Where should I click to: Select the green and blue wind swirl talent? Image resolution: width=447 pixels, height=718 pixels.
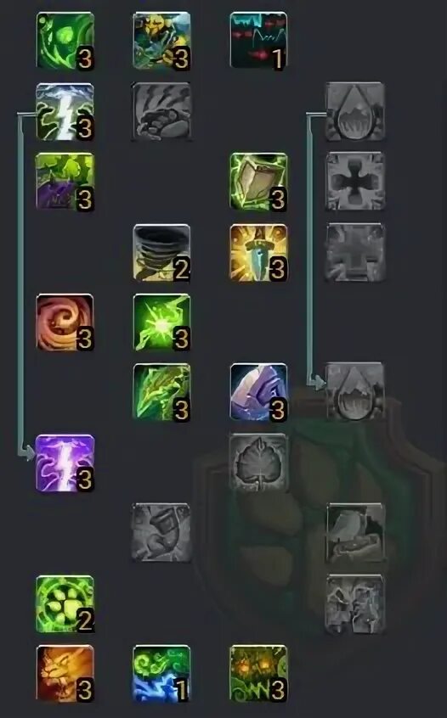pos(161,674)
